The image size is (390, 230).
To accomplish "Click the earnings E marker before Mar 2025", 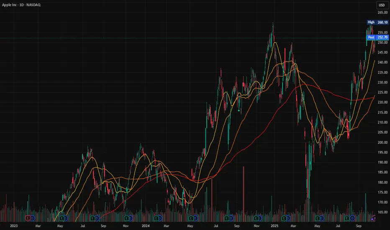I will tap(284, 218).
